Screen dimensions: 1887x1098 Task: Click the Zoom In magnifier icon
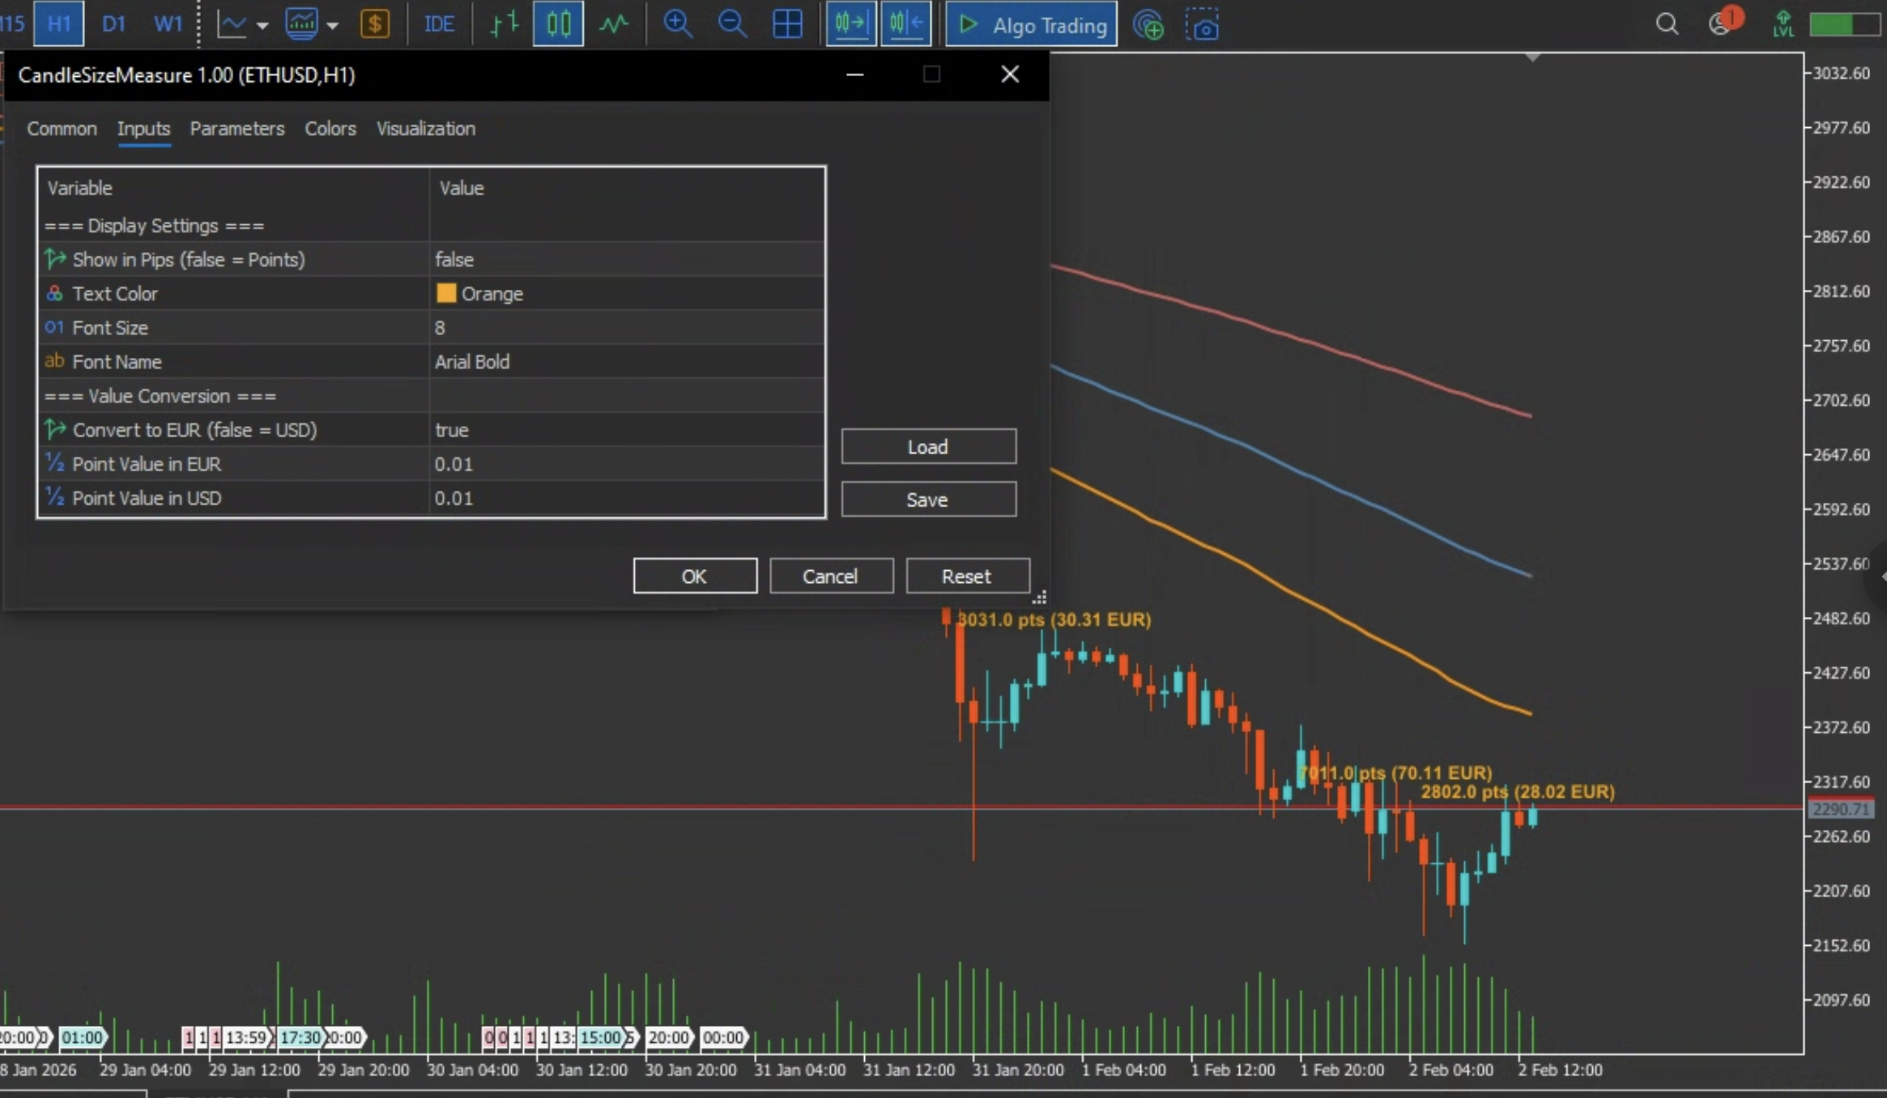[x=677, y=24]
